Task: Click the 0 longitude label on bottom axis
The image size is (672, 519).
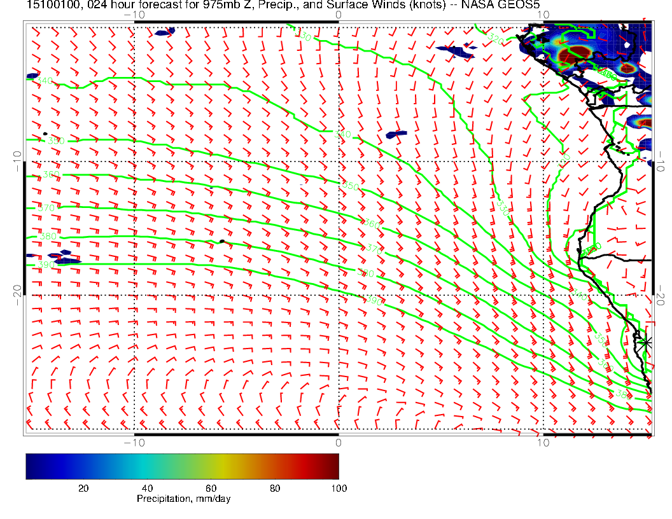Action: pos(338,441)
